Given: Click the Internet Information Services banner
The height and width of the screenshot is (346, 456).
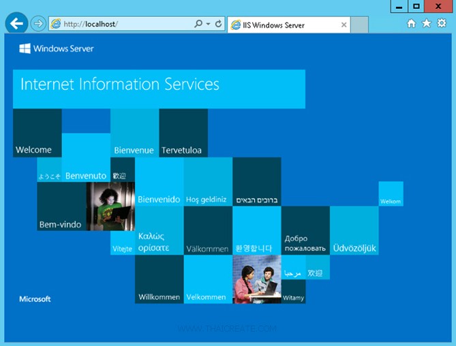Looking at the screenshot, I should 159,89.
